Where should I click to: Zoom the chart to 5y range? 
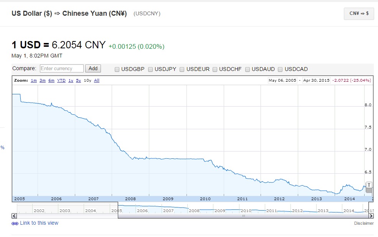[78, 81]
